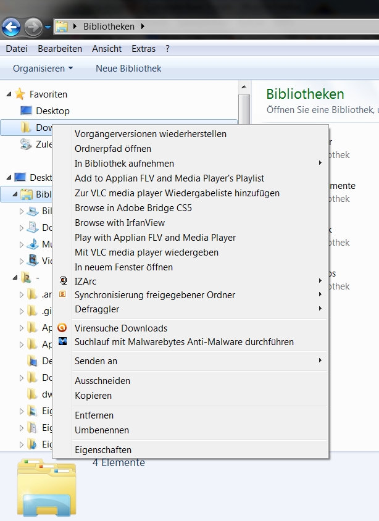Choose Play with Applian FLV and Media Player
This screenshot has width=379, height=521.
tap(191, 238)
